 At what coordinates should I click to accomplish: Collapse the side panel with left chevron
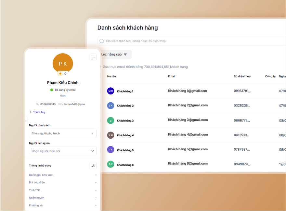[26, 121]
